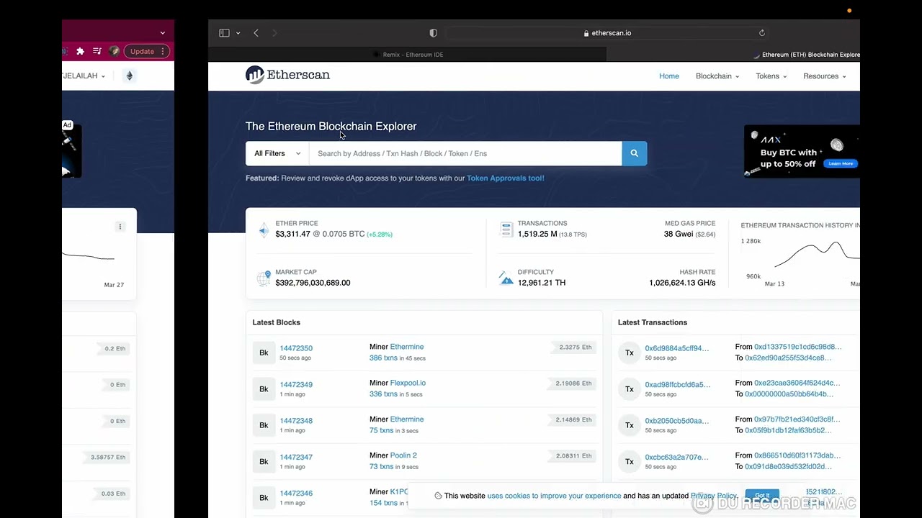Open 336 txns link
This screenshot has height=518, width=922.
click(383, 394)
